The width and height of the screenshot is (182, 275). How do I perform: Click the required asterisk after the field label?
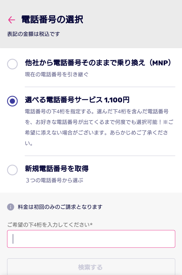(91, 224)
